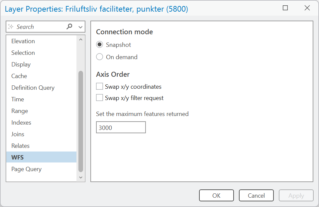Image resolution: width=319 pixels, height=207 pixels.
Task: Enable Swap x/y coordinates checkbox
Action: click(x=99, y=87)
